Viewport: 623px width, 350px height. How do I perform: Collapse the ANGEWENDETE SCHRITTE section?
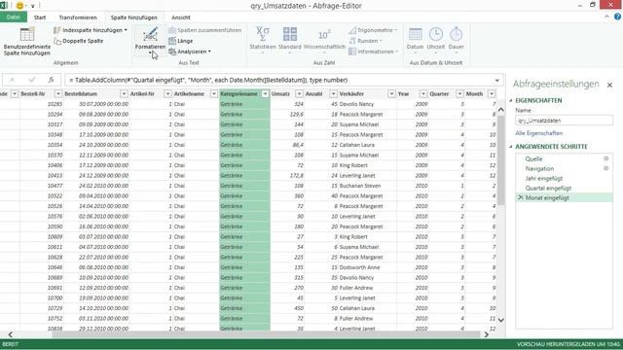(x=511, y=147)
